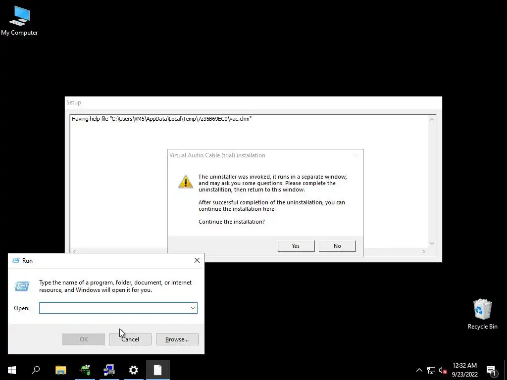Click the muted volume tray icon
This screenshot has height=380, width=507.
[443, 370]
